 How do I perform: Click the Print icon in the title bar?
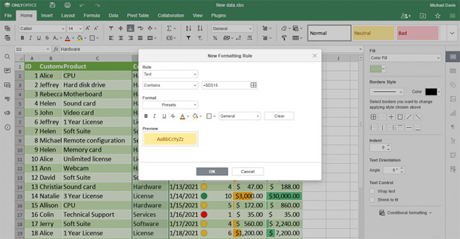(68, 5)
